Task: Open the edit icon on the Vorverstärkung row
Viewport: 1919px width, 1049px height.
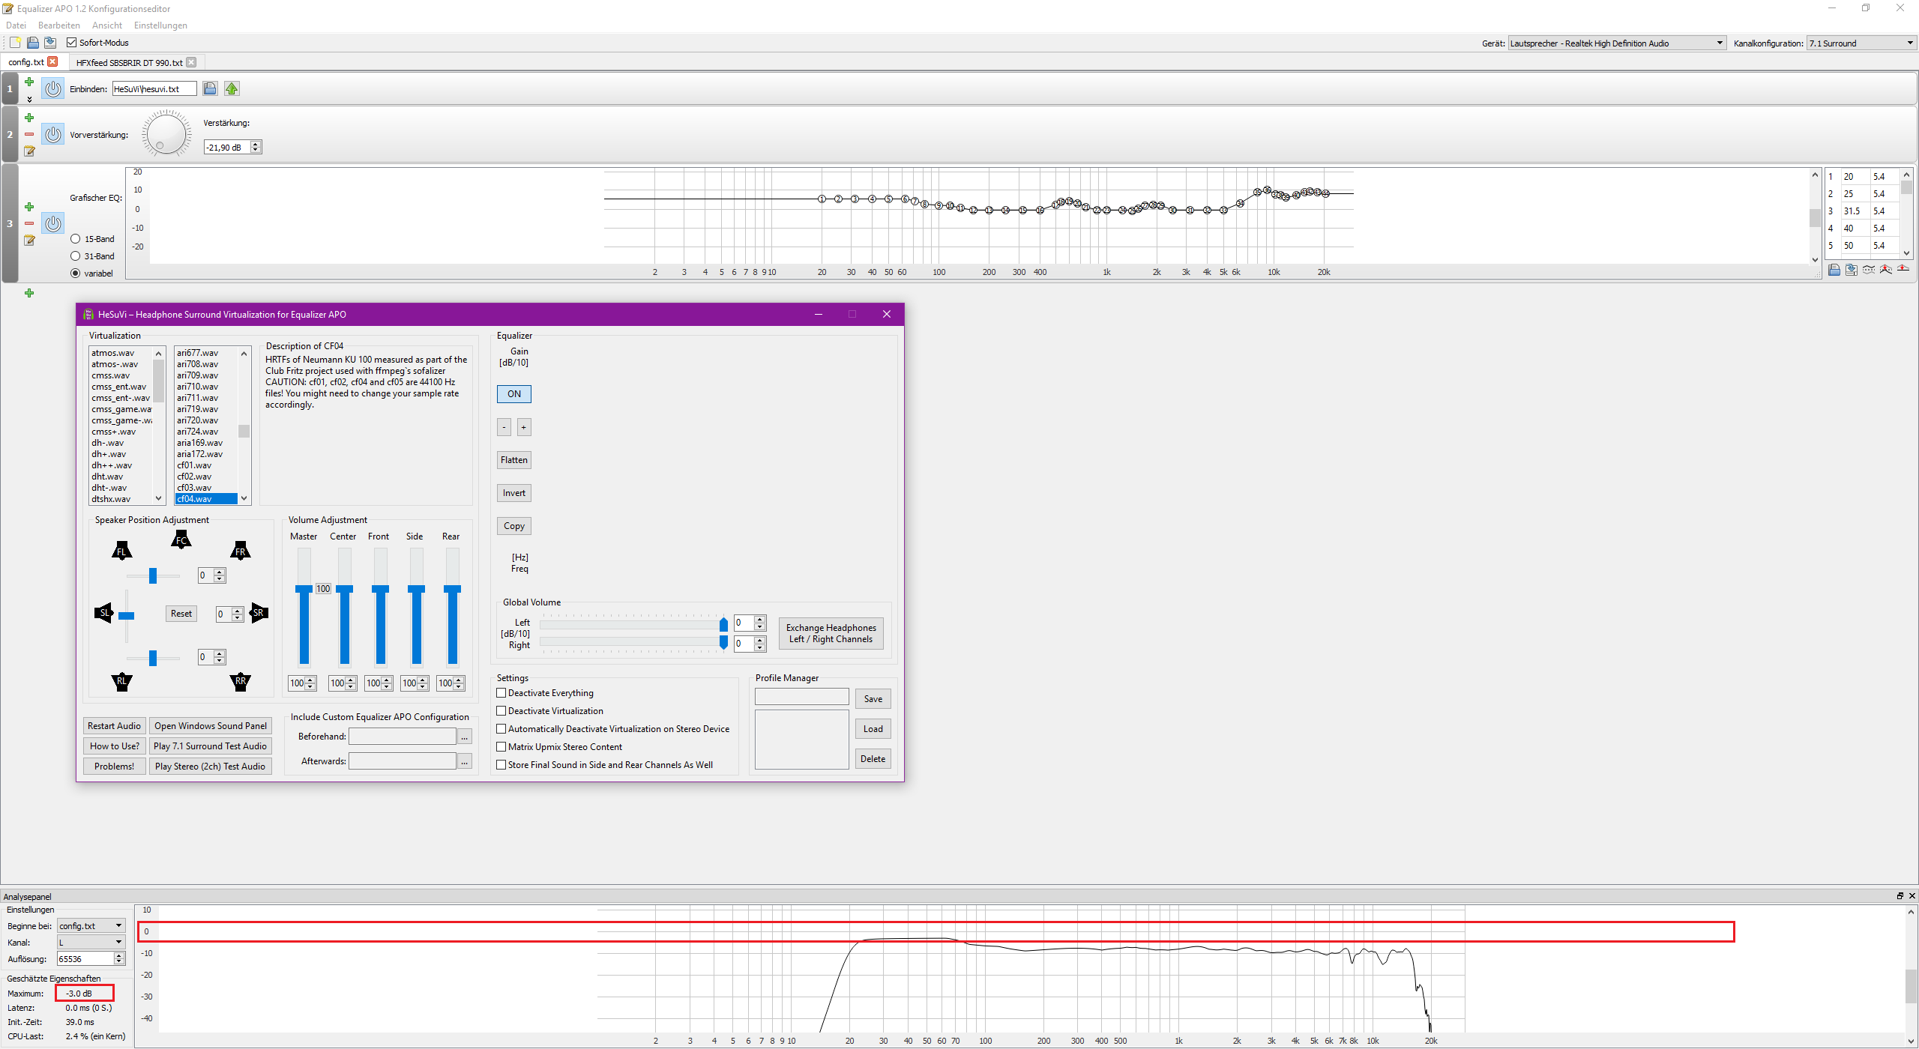Action: pos(29,151)
